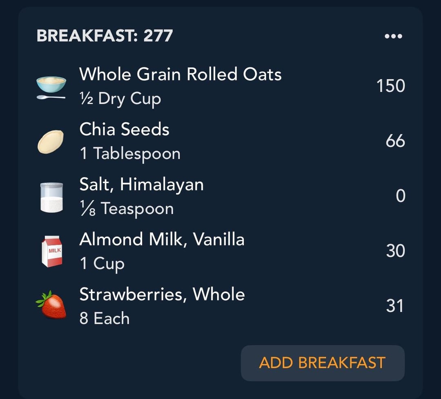
Task: Click the salt shaker icon
Action: 51,197
